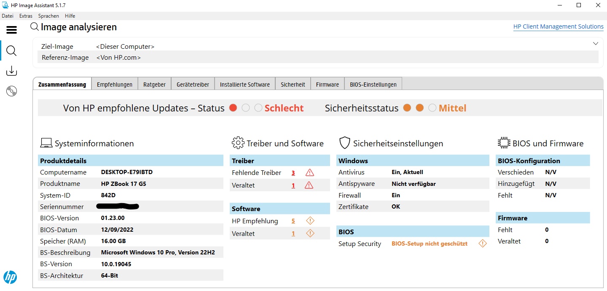Click the gear icon beside Treiber und Software
Screen dimensions: 607x291
tap(238, 143)
